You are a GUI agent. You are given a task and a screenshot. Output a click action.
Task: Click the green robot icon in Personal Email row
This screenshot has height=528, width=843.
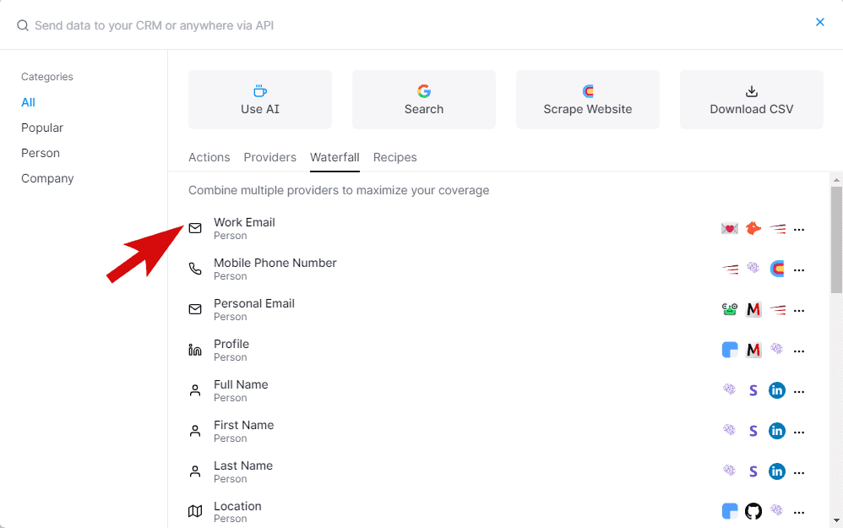click(730, 310)
